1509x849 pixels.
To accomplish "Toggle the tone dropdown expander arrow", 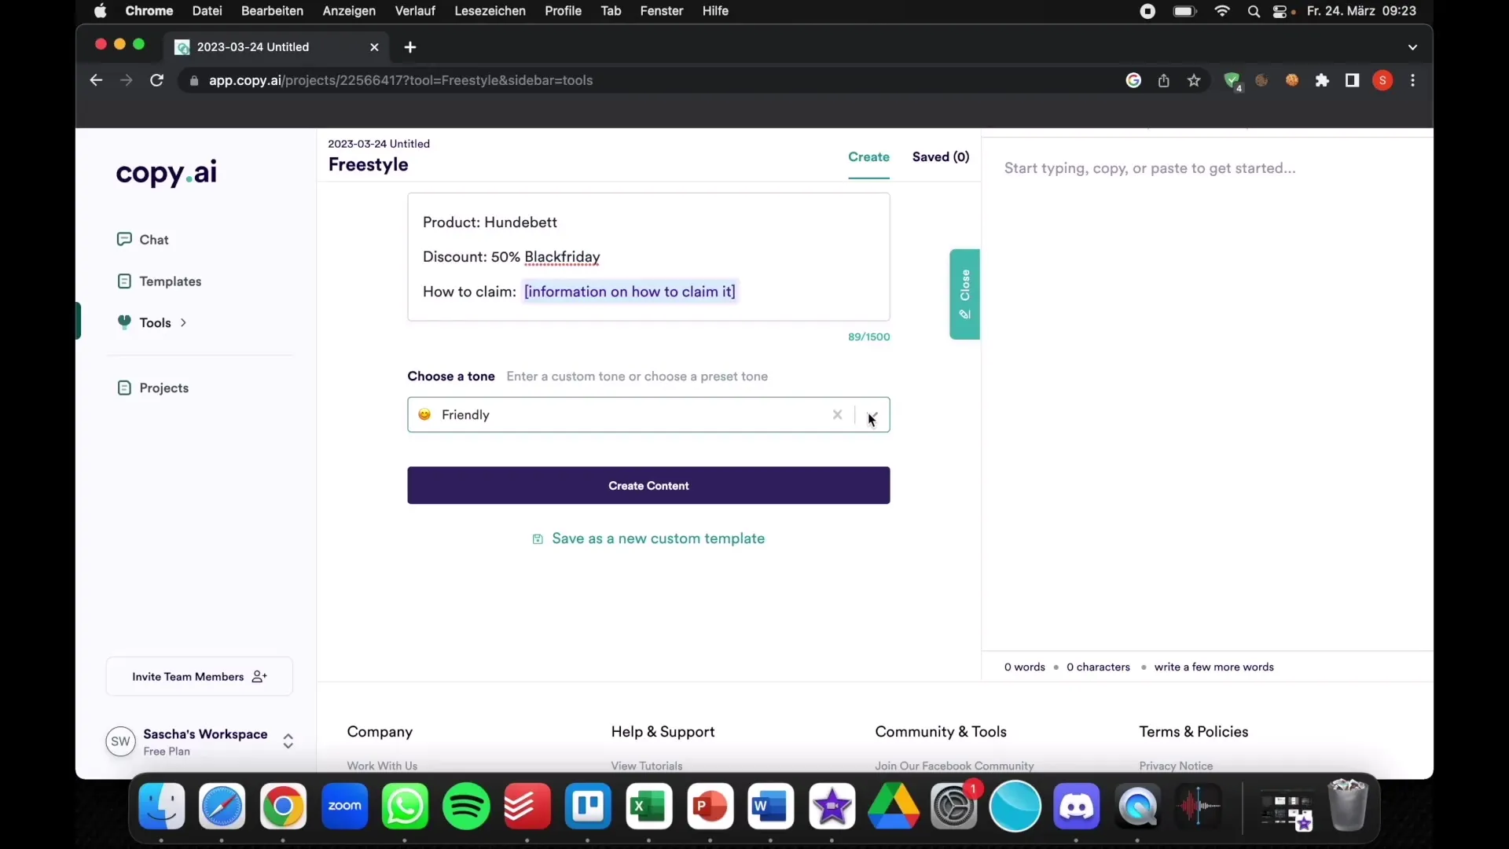I will (871, 413).
